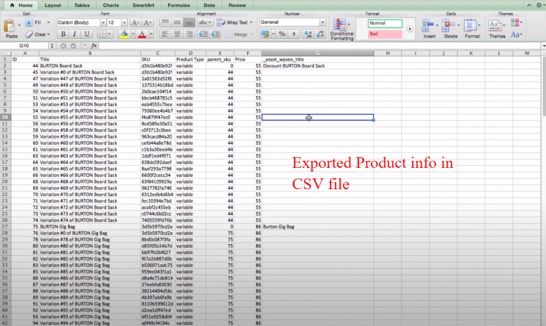Screen dimensions: 546x326
Task: Apply percent style format
Action: [x=282, y=34]
